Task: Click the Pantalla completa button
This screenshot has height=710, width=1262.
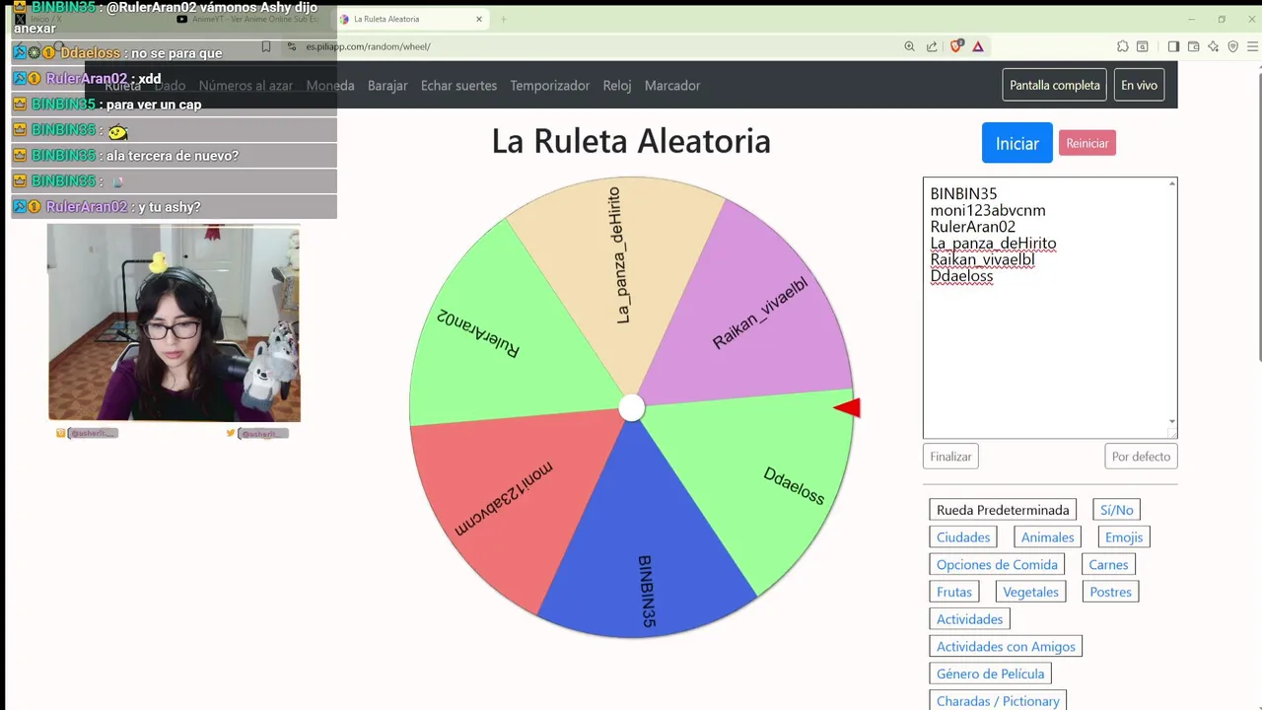Action: tap(1055, 85)
